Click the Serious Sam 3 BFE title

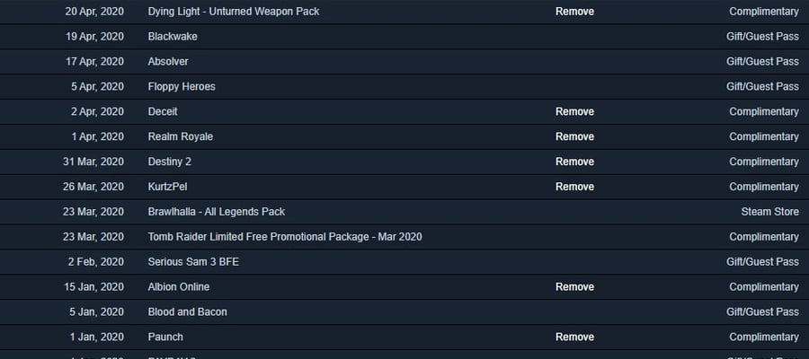193,262
